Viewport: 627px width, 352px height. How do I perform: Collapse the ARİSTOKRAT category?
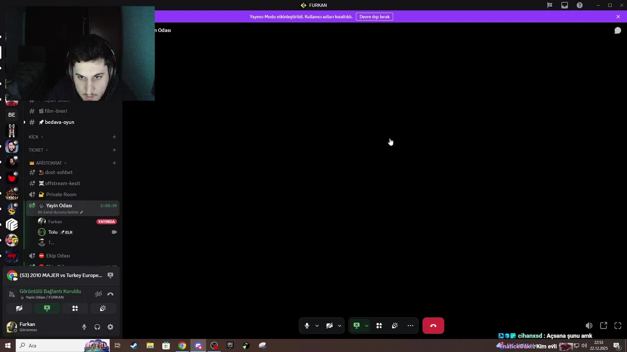[x=48, y=163]
